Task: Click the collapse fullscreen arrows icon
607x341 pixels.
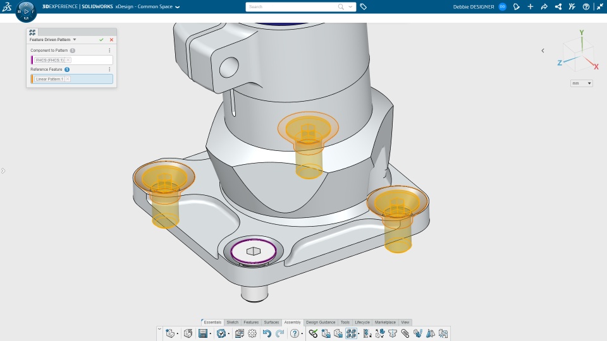Action: coord(599,6)
